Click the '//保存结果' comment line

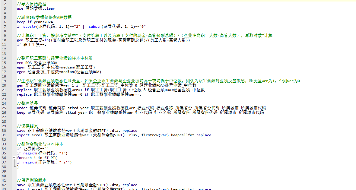[27, 126]
